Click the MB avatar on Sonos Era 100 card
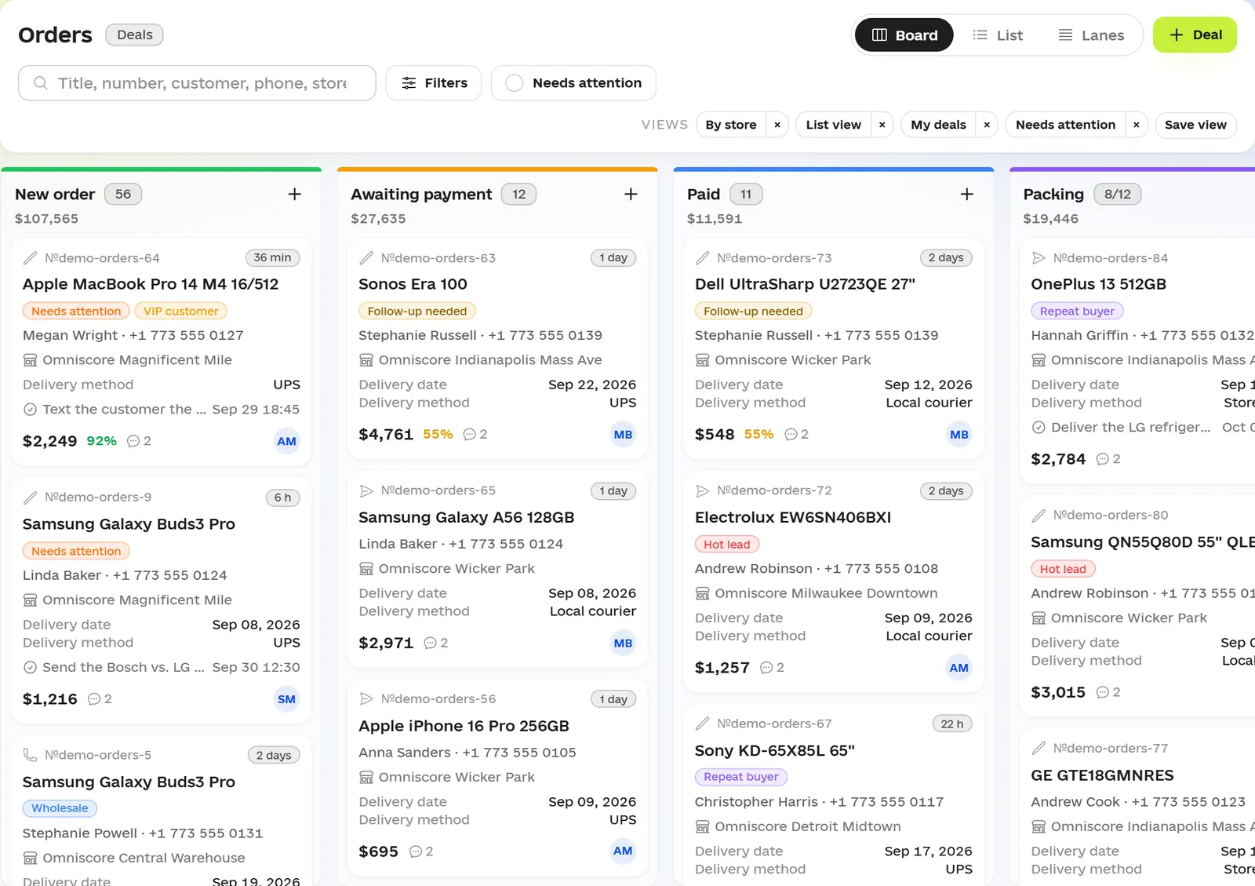Screen dimensions: 1255x886 coord(623,434)
